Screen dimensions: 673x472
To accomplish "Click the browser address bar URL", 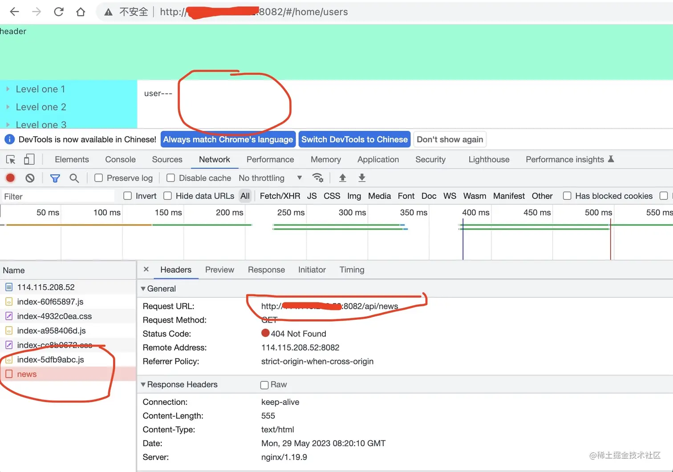I will click(254, 12).
